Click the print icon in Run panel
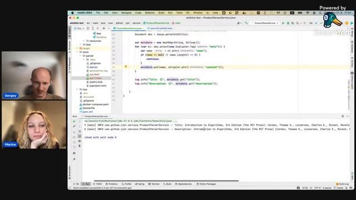Viewport: 356px width, 200px height. (x=80, y=141)
